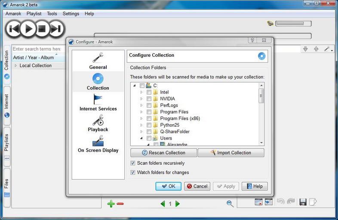Click the dialog's question mark help icon

click(x=252, y=40)
